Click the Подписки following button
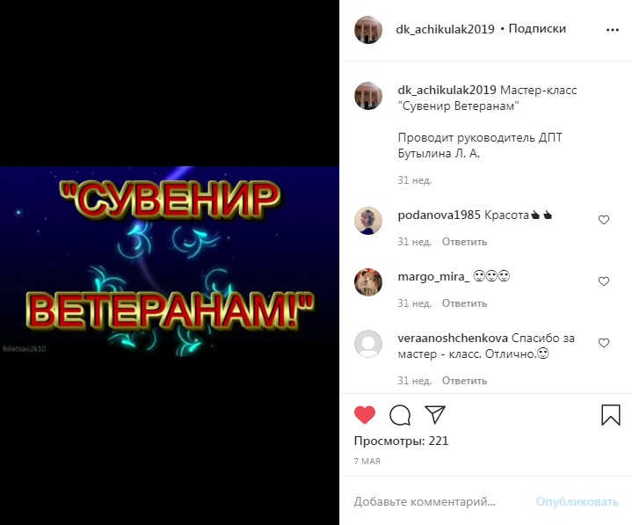The image size is (632, 525). coord(537,29)
